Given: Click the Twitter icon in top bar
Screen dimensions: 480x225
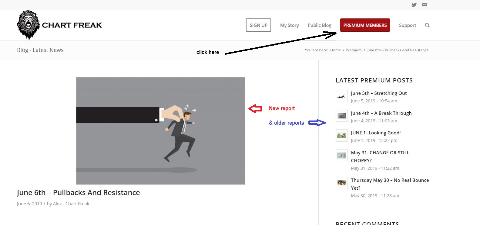Looking at the screenshot, I should pyautogui.click(x=414, y=5).
